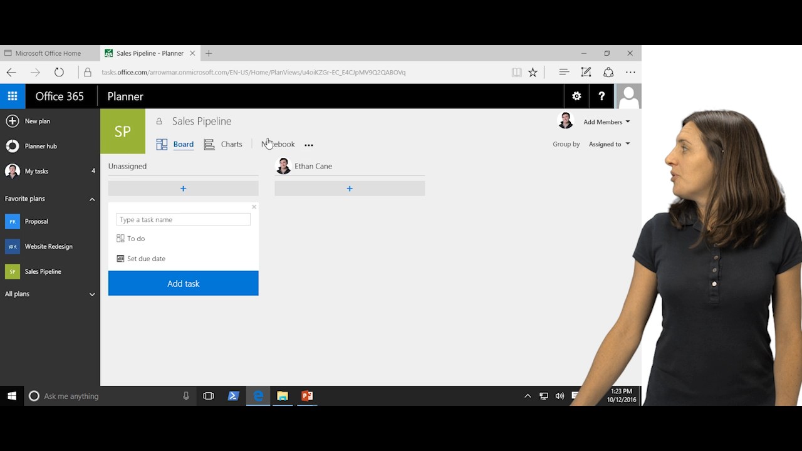The height and width of the screenshot is (451, 802).
Task: Click the browser forward arrow
Action: [x=35, y=72]
